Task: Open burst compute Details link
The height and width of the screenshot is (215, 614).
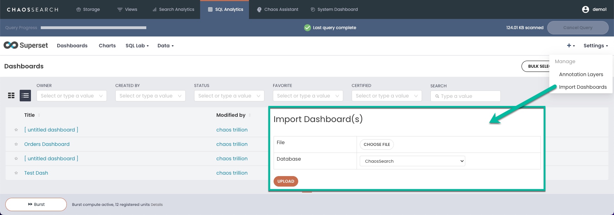Action: [157, 205]
